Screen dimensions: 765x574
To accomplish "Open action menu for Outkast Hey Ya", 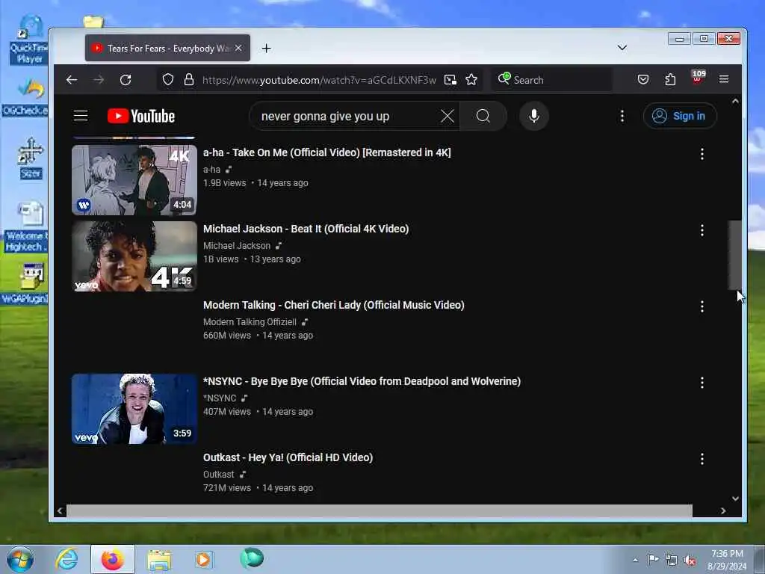I will tap(701, 459).
